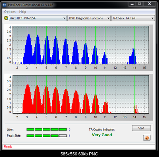Viewport: 159px width, 157px height.
Task: Click the blue upper TA histogram graph
Action: [x=81, y=45]
